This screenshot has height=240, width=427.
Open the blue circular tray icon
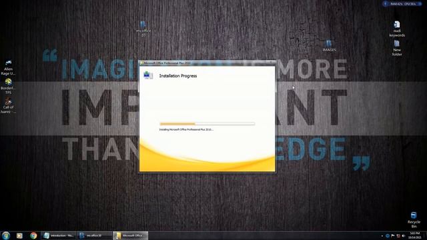pyautogui.click(x=388, y=236)
